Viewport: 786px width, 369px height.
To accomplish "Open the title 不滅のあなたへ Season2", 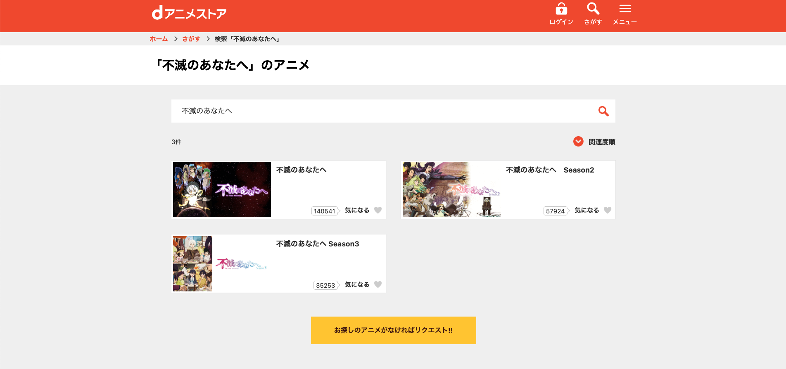I will pyautogui.click(x=550, y=170).
